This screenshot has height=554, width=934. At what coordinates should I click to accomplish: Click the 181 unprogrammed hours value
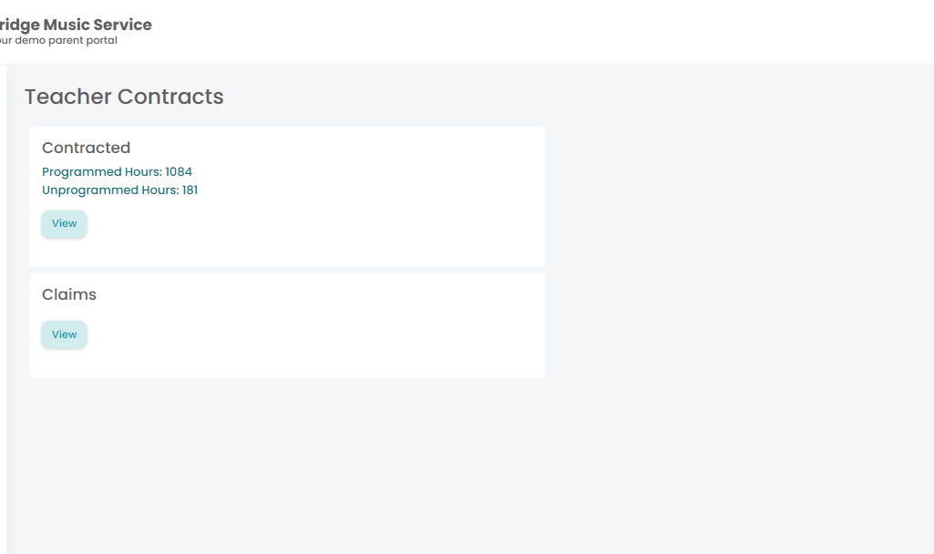tap(190, 190)
